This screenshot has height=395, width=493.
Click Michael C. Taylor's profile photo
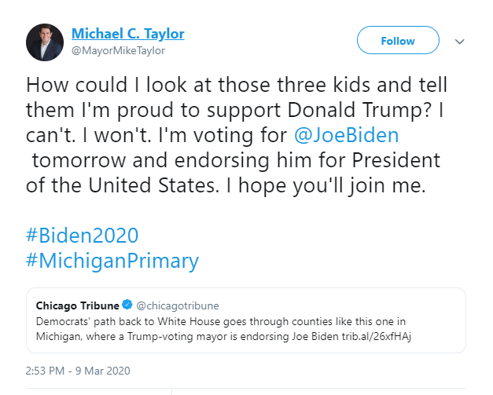(44, 42)
